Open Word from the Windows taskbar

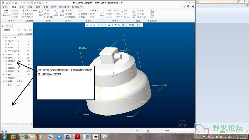(68, 137)
